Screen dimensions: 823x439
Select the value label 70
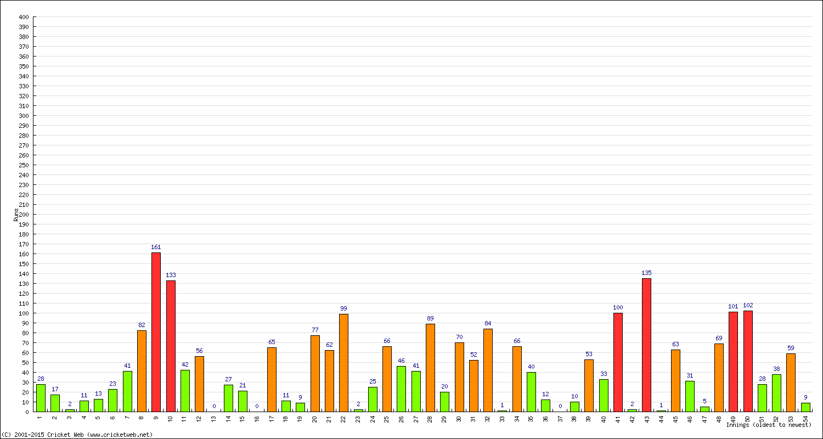[x=459, y=337]
